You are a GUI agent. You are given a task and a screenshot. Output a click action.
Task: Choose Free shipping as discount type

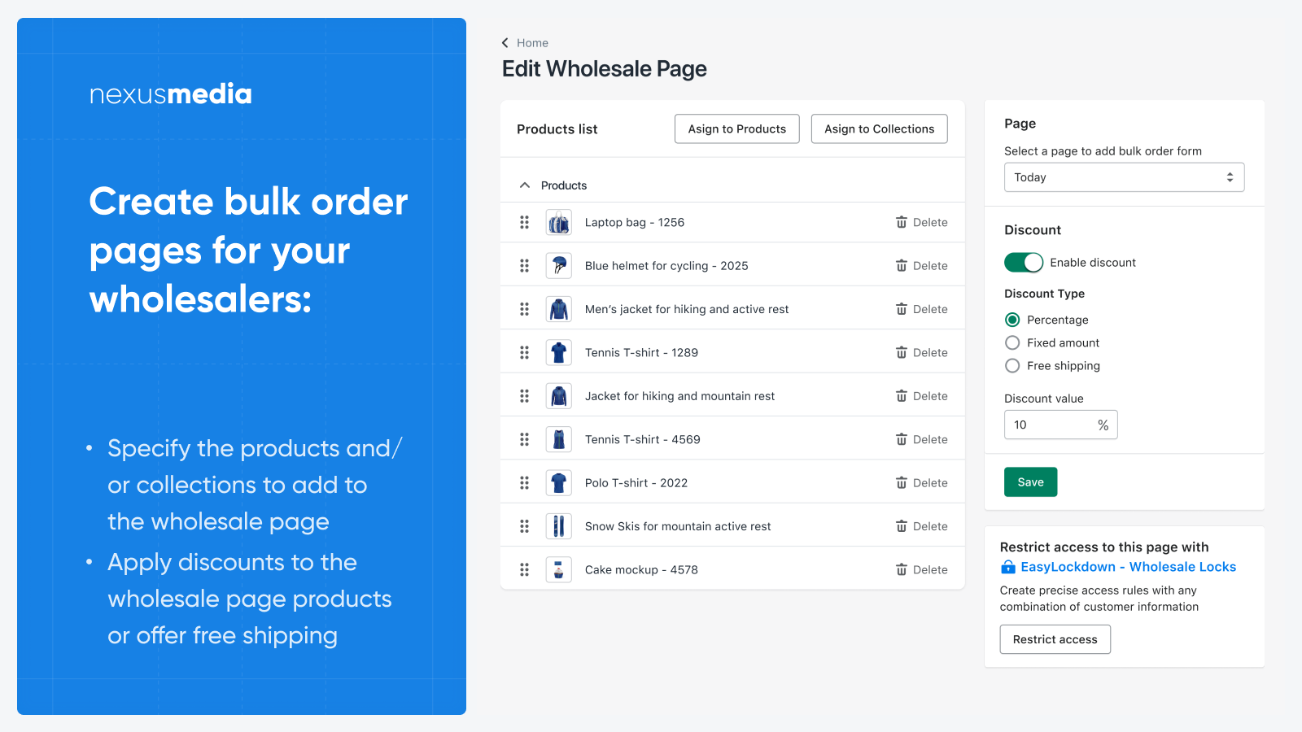tap(1012, 366)
